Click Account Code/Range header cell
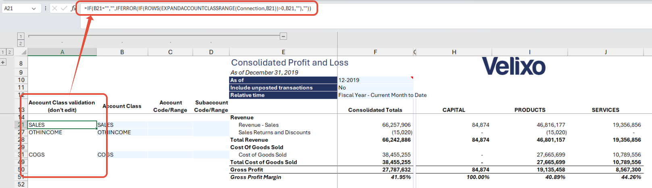 (x=170, y=106)
